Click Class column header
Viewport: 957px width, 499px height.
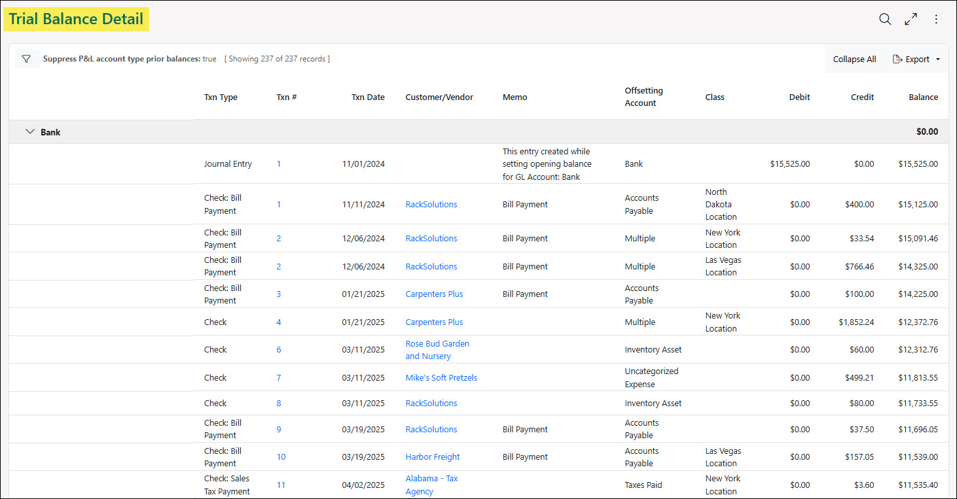tap(715, 97)
